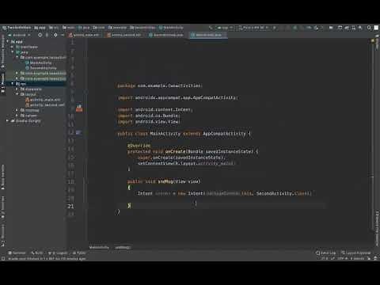Screen dimensions: 380x285
Task: Hide the project panel with minus icon
Action: pyautogui.click(x=63, y=35)
